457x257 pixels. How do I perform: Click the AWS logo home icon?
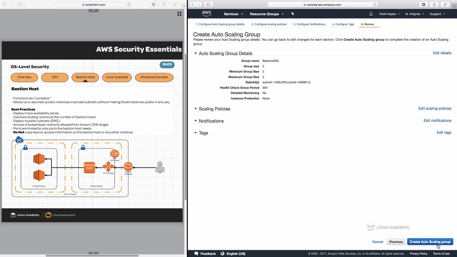point(206,14)
